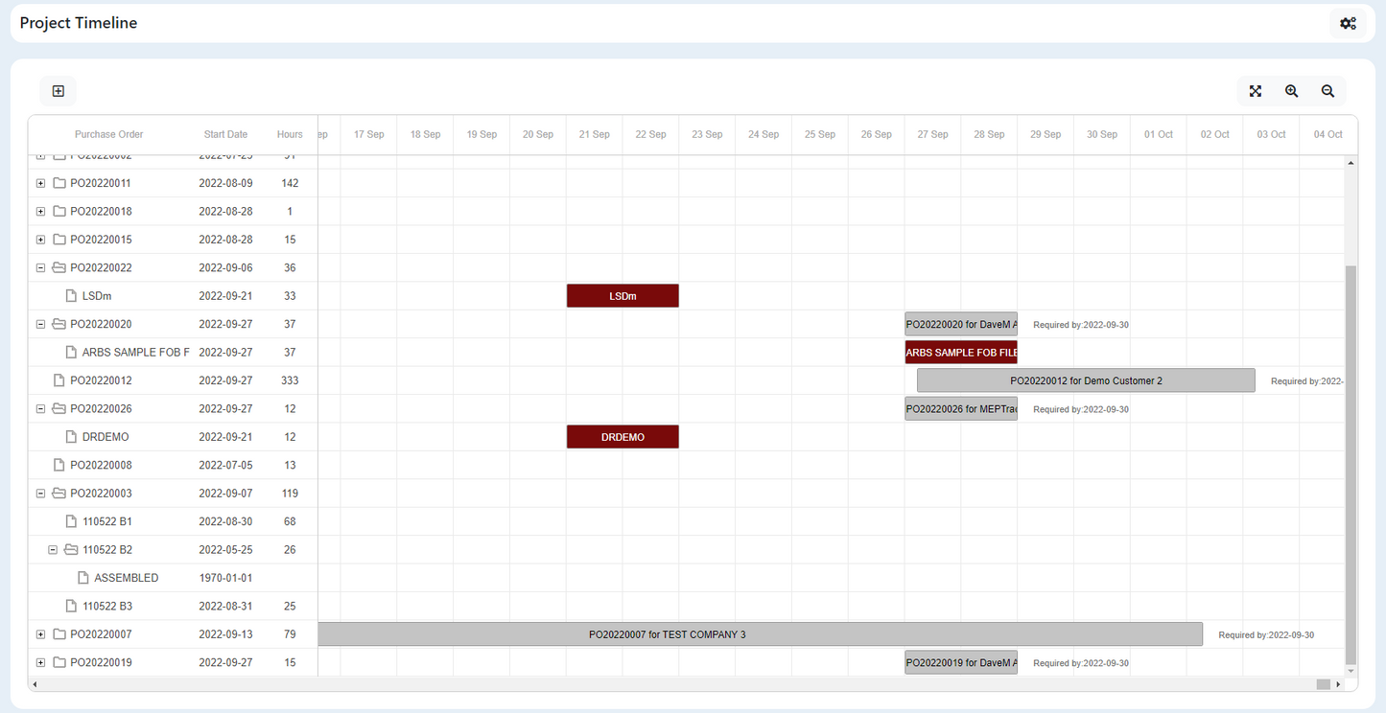
Task: Click the add-row plus icon top left
Action: tap(58, 90)
